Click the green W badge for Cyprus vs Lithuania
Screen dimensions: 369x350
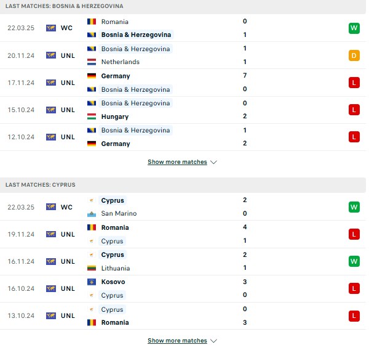pos(354,261)
